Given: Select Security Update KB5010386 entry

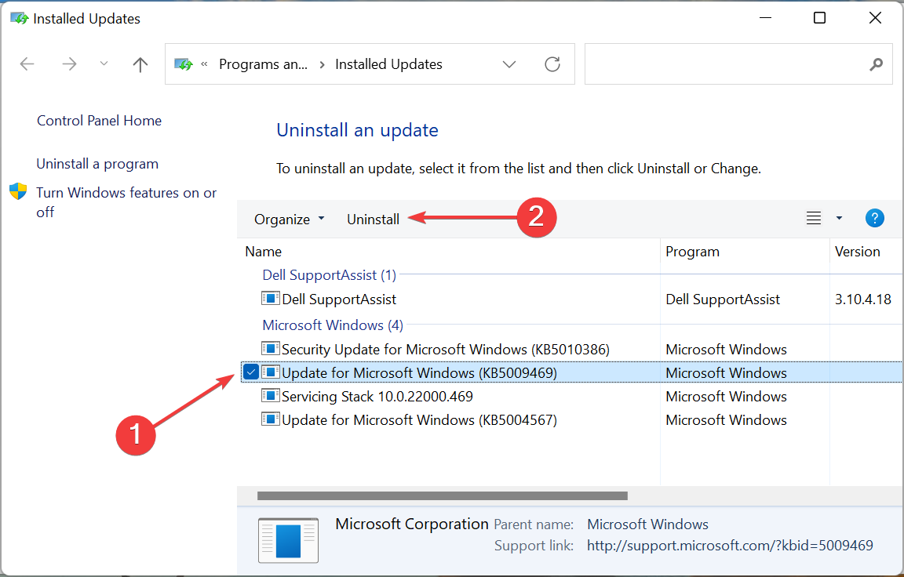Looking at the screenshot, I should 446,350.
